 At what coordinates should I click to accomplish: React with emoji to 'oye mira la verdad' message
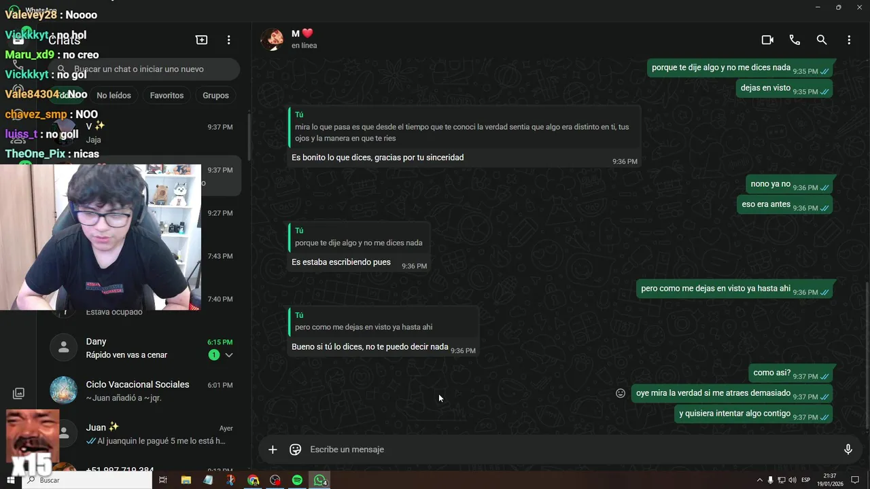click(x=621, y=393)
